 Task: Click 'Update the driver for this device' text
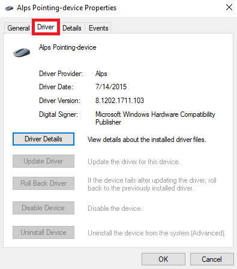point(134,162)
